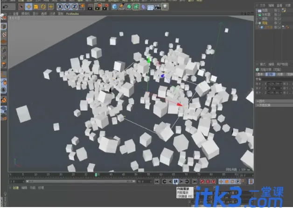Click the green timeline playhead marker
This screenshot has height=208, width=293.
[96, 174]
